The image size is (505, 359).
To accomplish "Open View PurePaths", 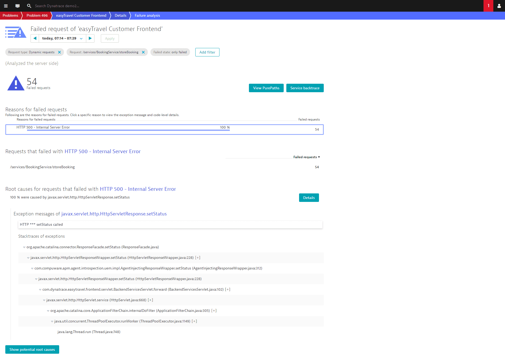I will tap(266, 88).
